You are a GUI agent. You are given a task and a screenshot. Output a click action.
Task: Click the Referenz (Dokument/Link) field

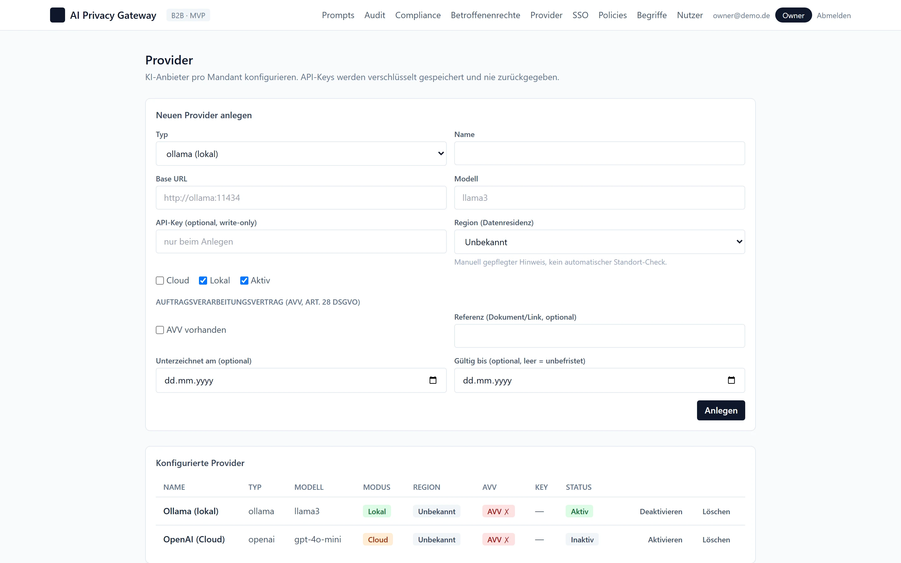[599, 336]
